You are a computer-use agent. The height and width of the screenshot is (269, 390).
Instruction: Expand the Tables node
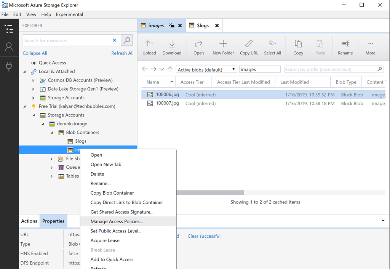coord(51,176)
